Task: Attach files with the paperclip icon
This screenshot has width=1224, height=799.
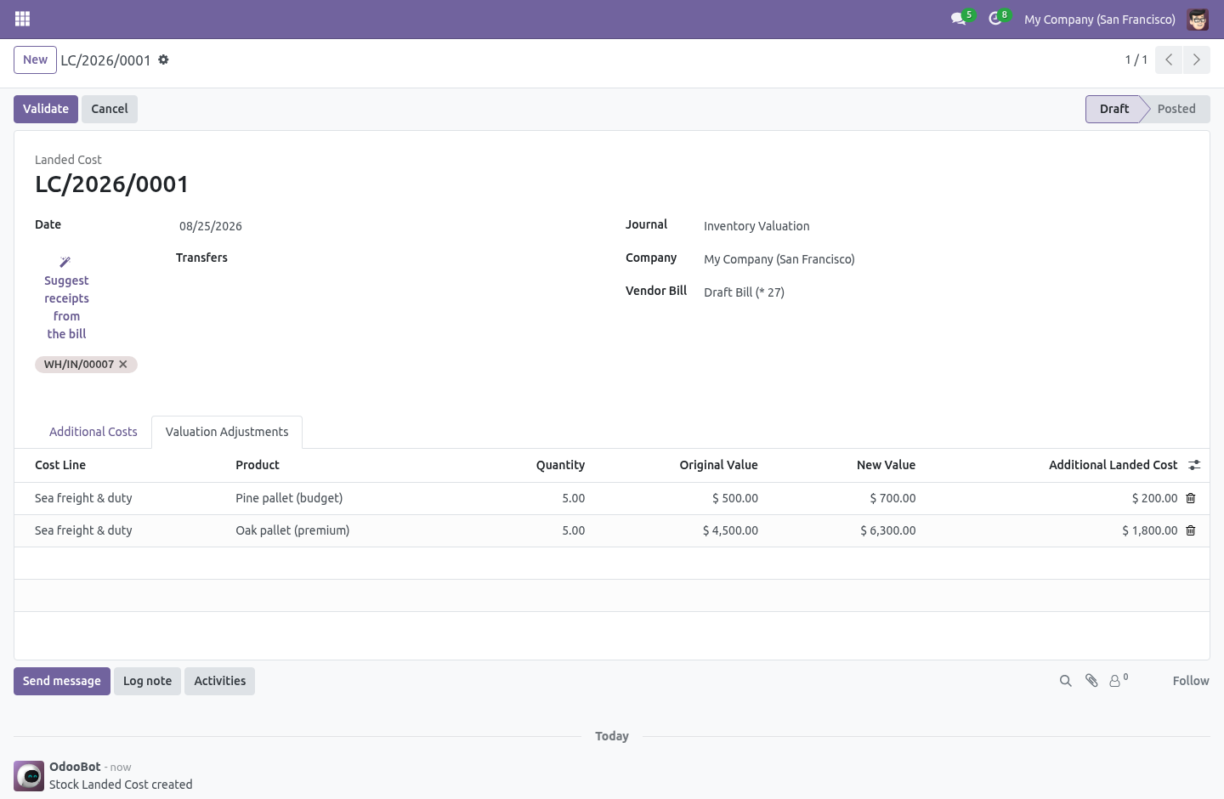Action: click(1091, 681)
